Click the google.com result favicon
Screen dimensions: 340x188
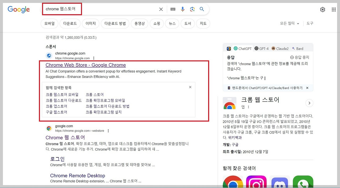[49, 128]
